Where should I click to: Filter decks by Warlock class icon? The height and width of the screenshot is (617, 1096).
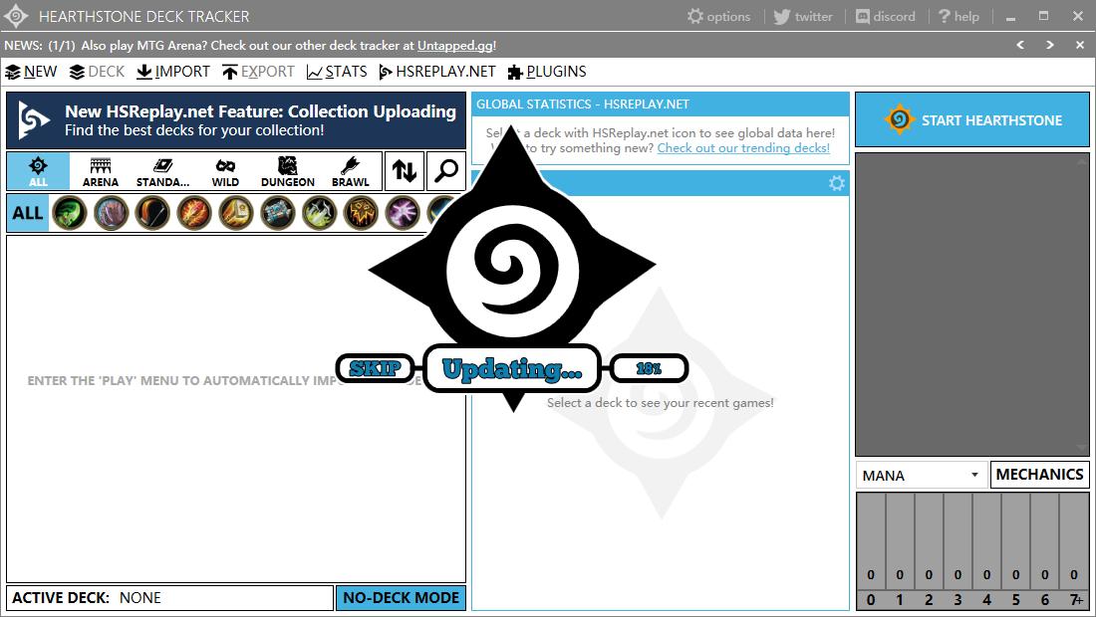pyautogui.click(x=403, y=213)
